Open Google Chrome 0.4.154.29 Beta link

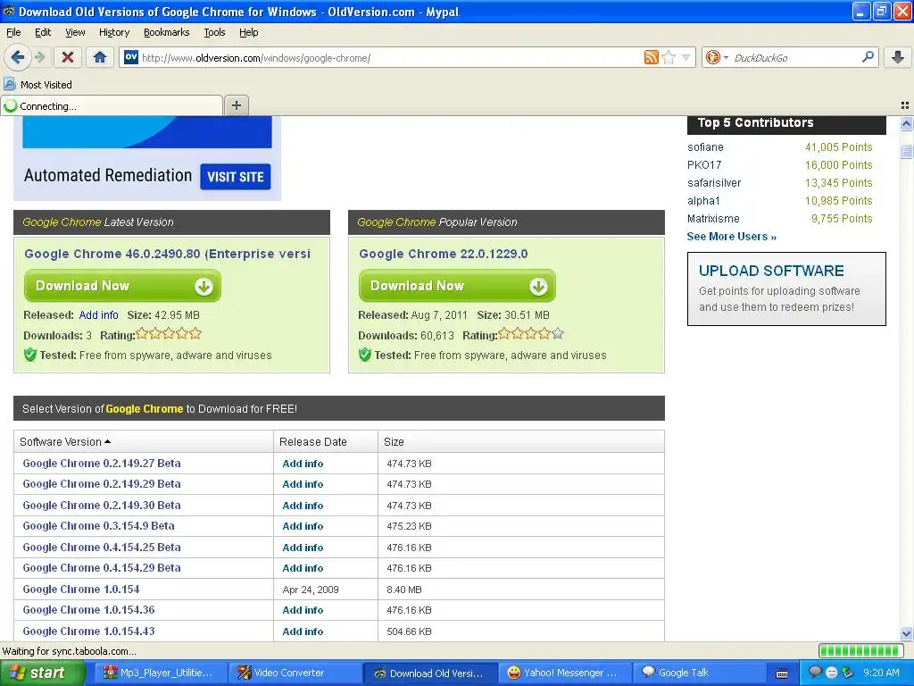pyautogui.click(x=102, y=567)
